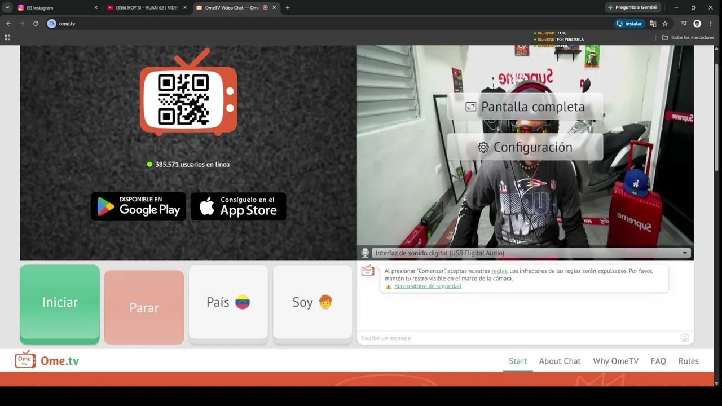The width and height of the screenshot is (722, 406).
Task: Click the OmeTV avatar icon in chat message
Action: pyautogui.click(x=368, y=271)
